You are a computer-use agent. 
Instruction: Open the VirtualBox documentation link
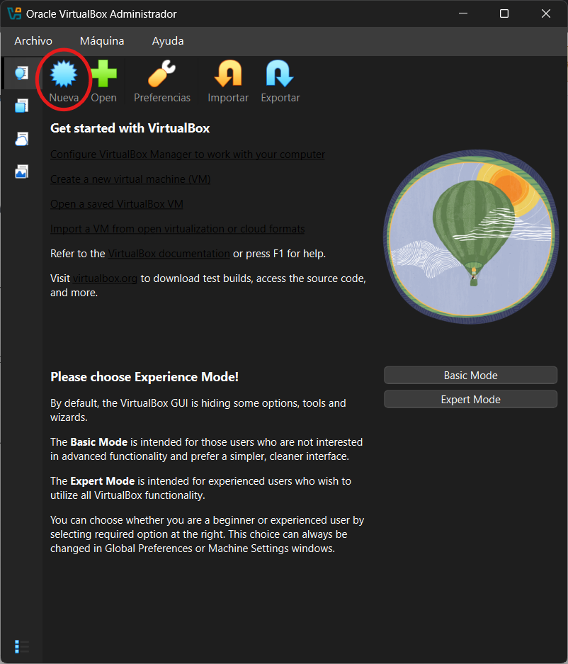(x=169, y=253)
